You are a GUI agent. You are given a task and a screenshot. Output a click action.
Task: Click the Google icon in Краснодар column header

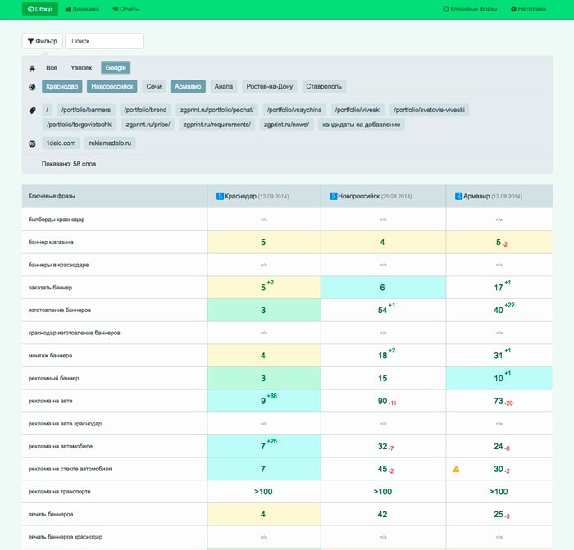(x=220, y=197)
